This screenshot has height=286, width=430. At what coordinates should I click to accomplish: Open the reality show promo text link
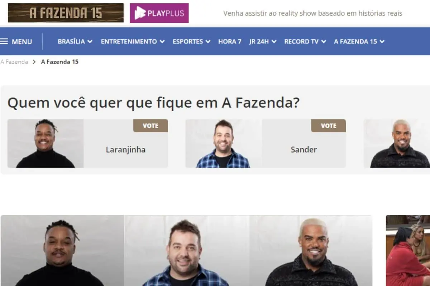click(x=313, y=13)
